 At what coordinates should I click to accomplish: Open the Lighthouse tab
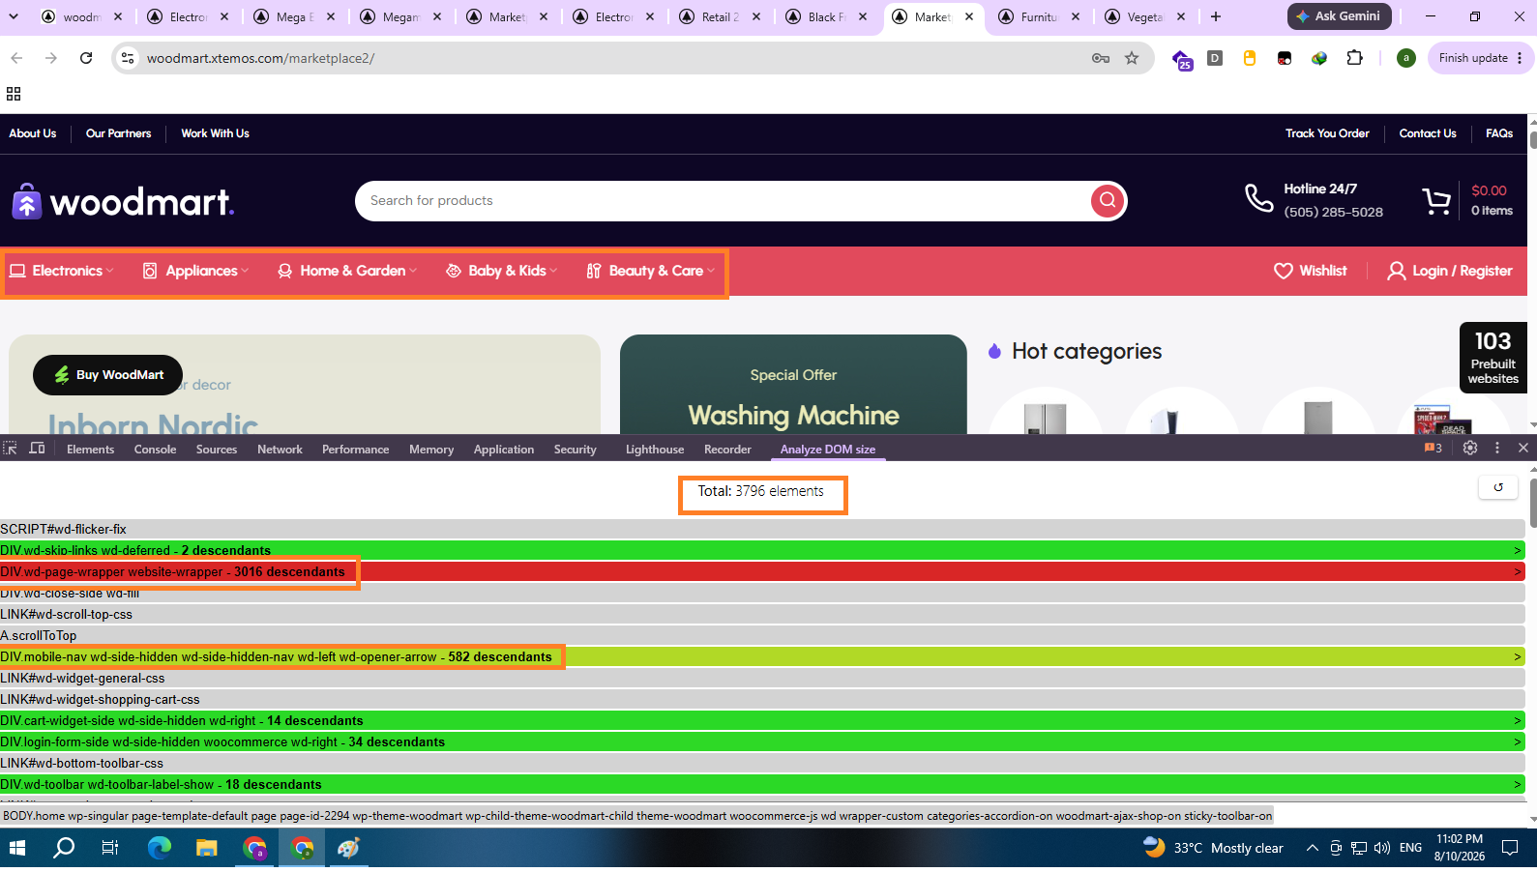click(x=655, y=450)
